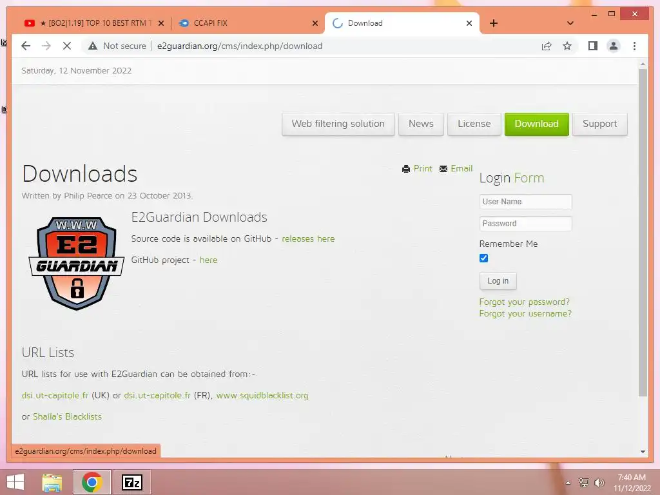Screen dimensions: 660x495
Task: Click the Chrome taskbar icon
Action: pyautogui.click(x=92, y=482)
